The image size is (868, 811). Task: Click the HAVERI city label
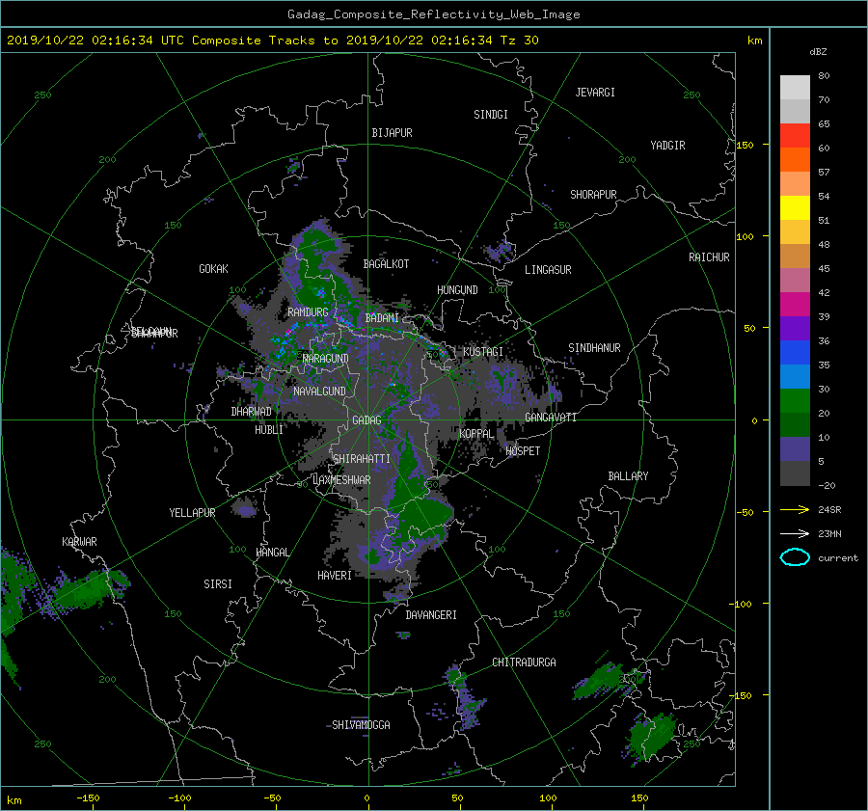coord(335,577)
